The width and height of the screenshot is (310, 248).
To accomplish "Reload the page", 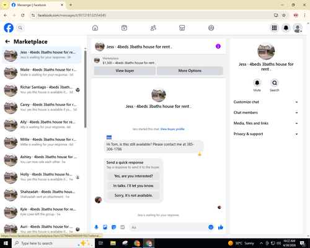I will tap(23, 15).
